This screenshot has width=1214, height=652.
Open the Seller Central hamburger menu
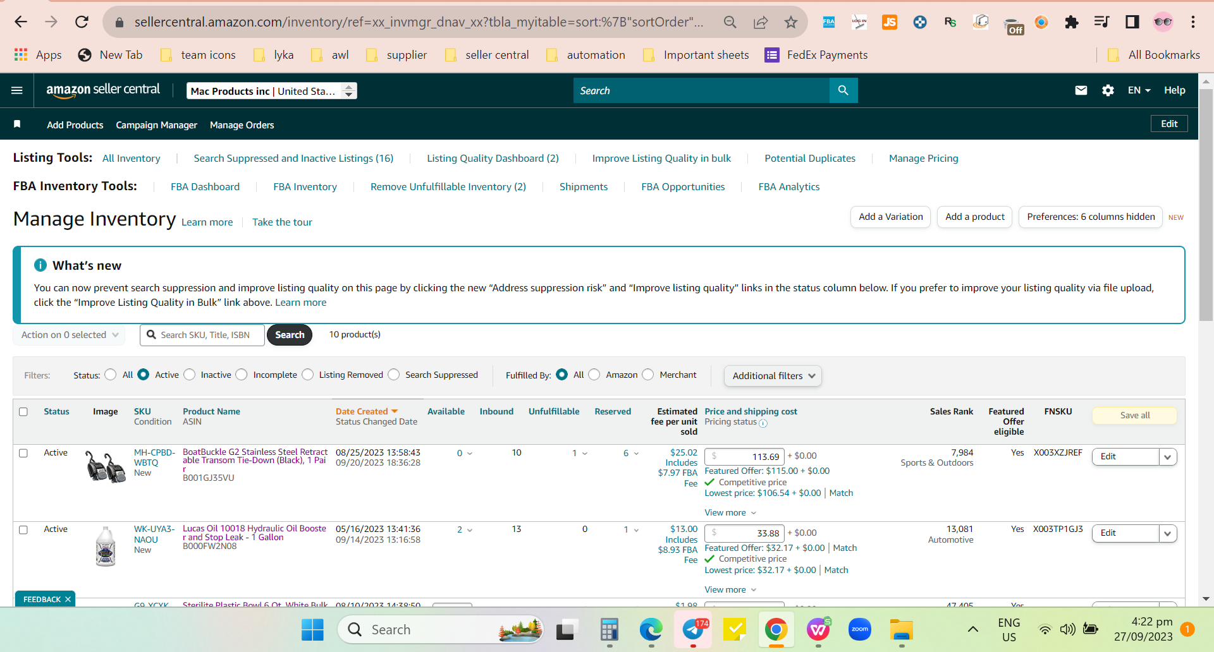pyautogui.click(x=17, y=90)
